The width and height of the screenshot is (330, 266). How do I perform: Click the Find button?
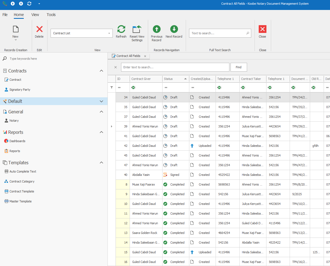(239, 67)
